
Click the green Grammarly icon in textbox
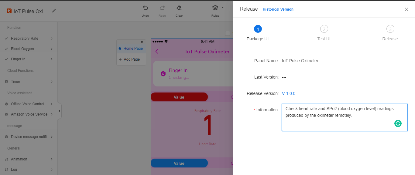pyautogui.click(x=398, y=123)
